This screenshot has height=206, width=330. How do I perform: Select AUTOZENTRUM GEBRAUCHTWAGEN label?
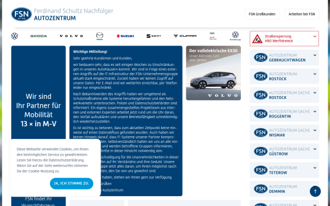tap(287, 58)
